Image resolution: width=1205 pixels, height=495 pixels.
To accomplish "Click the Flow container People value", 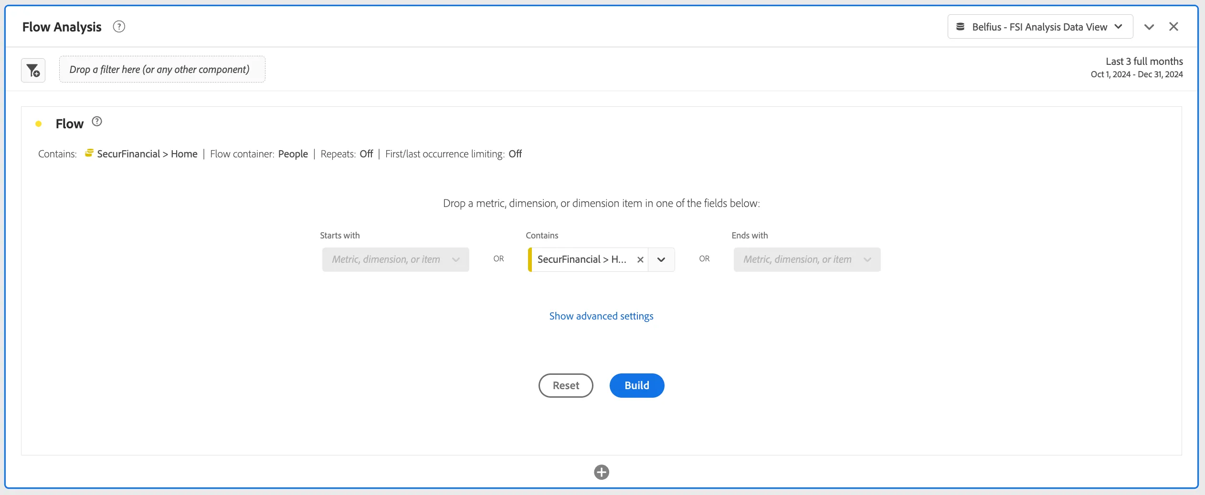I will [293, 154].
